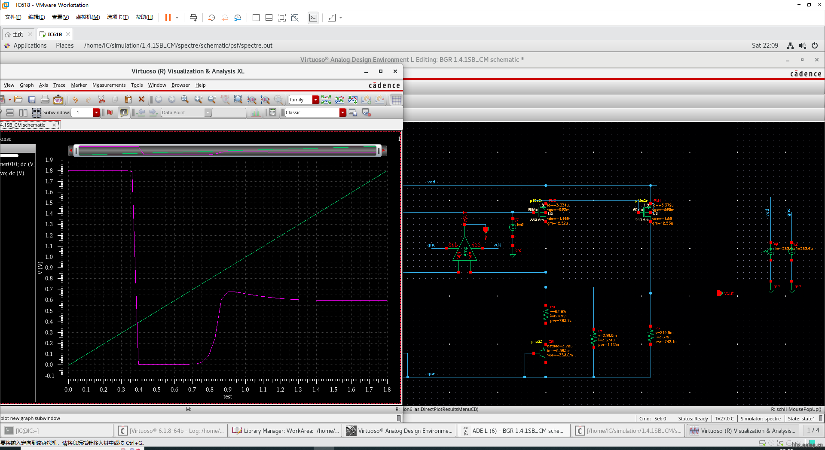Image resolution: width=825 pixels, height=450 pixels.
Task: Open the Measurements menu
Action: [x=109, y=85]
